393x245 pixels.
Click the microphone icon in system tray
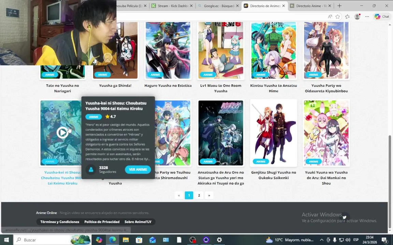click(x=335, y=240)
